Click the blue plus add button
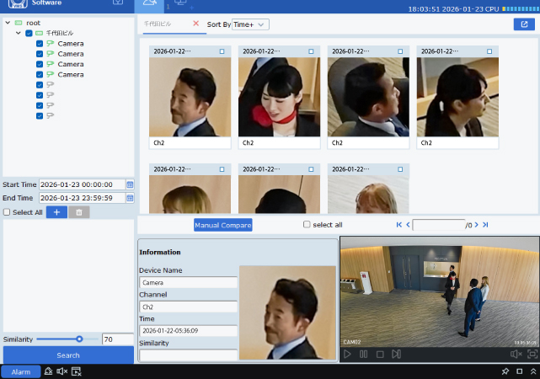This screenshot has width=540, height=379. click(x=55, y=212)
